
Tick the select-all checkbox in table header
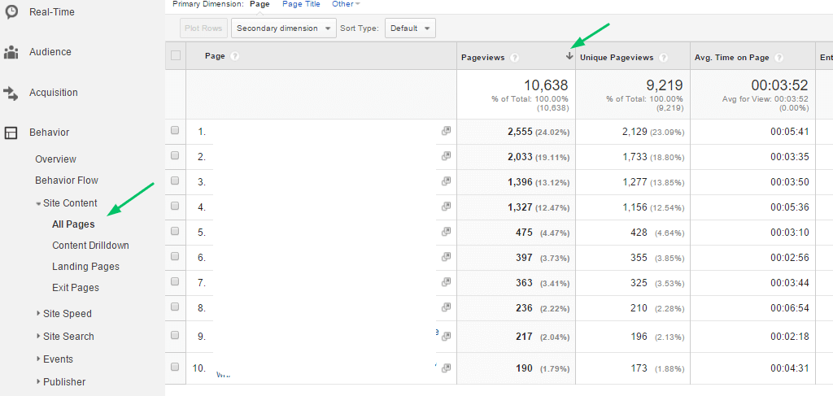tap(175, 56)
